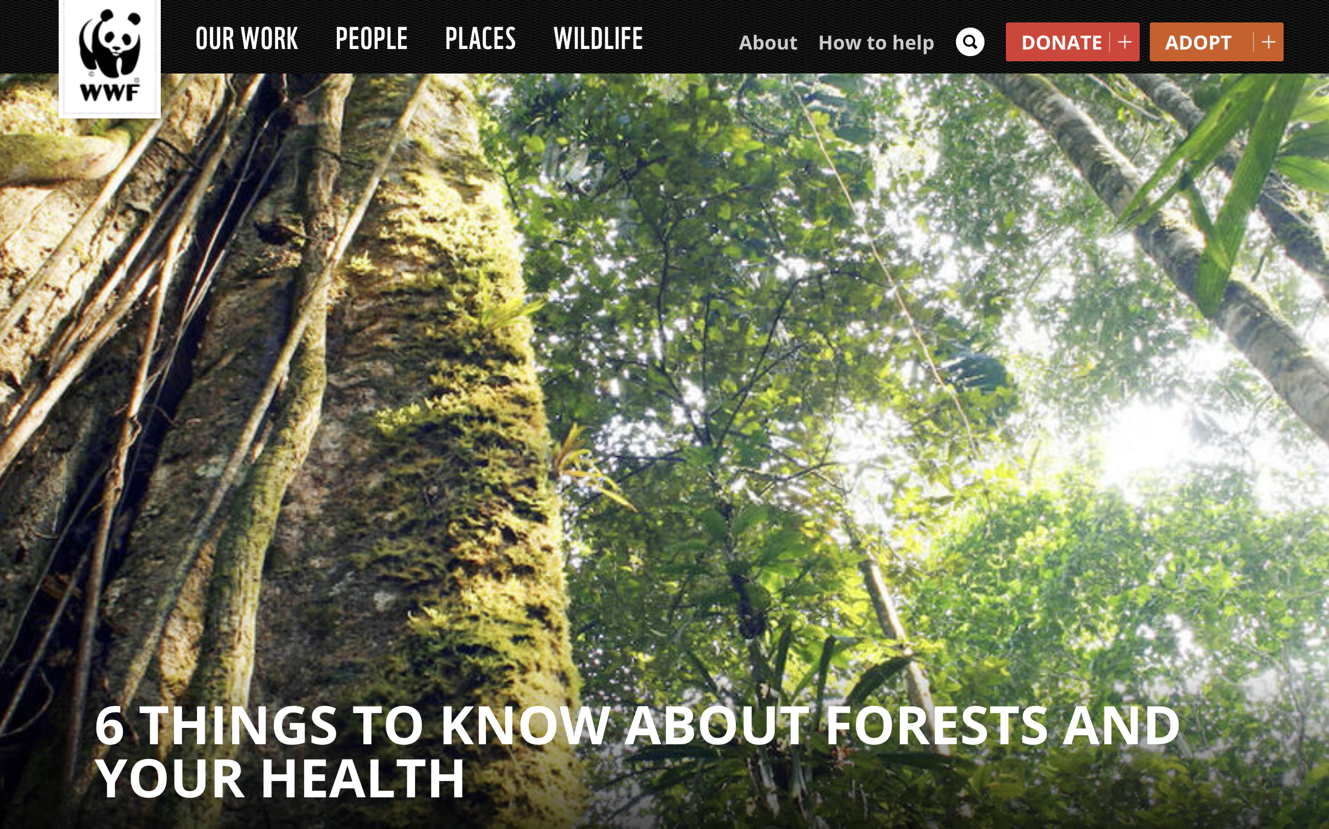Click the WWF lettering under the panda
This screenshot has width=1329, height=829.
[x=110, y=93]
